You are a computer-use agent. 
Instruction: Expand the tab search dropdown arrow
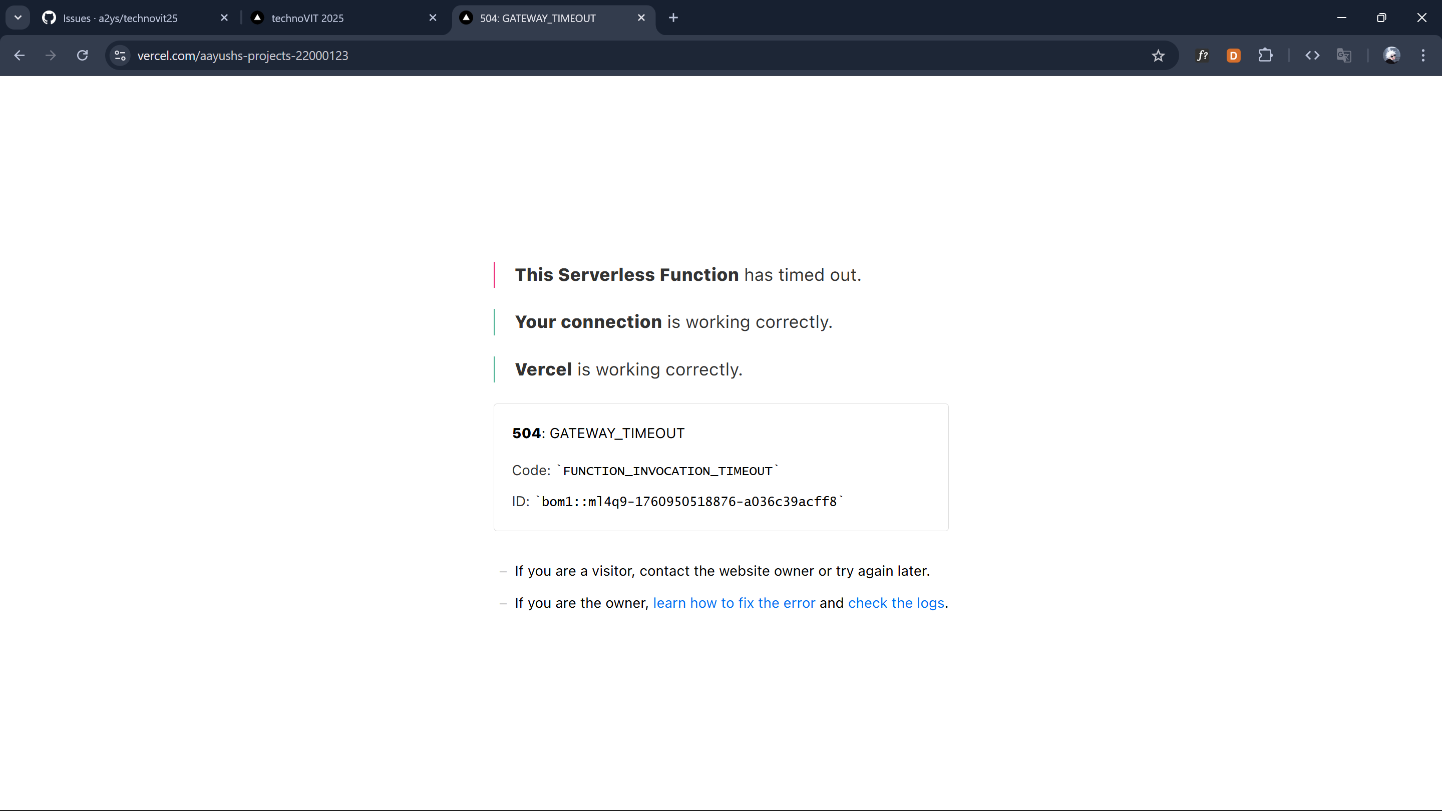(x=18, y=18)
